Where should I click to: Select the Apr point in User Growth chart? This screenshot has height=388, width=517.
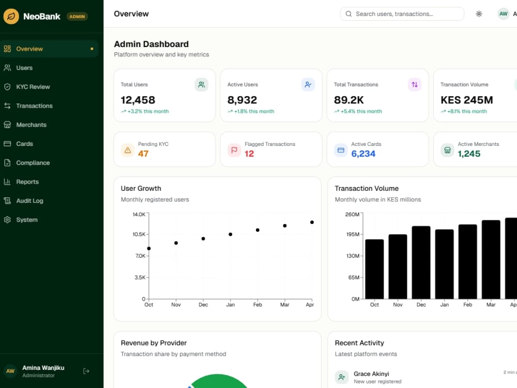click(312, 222)
